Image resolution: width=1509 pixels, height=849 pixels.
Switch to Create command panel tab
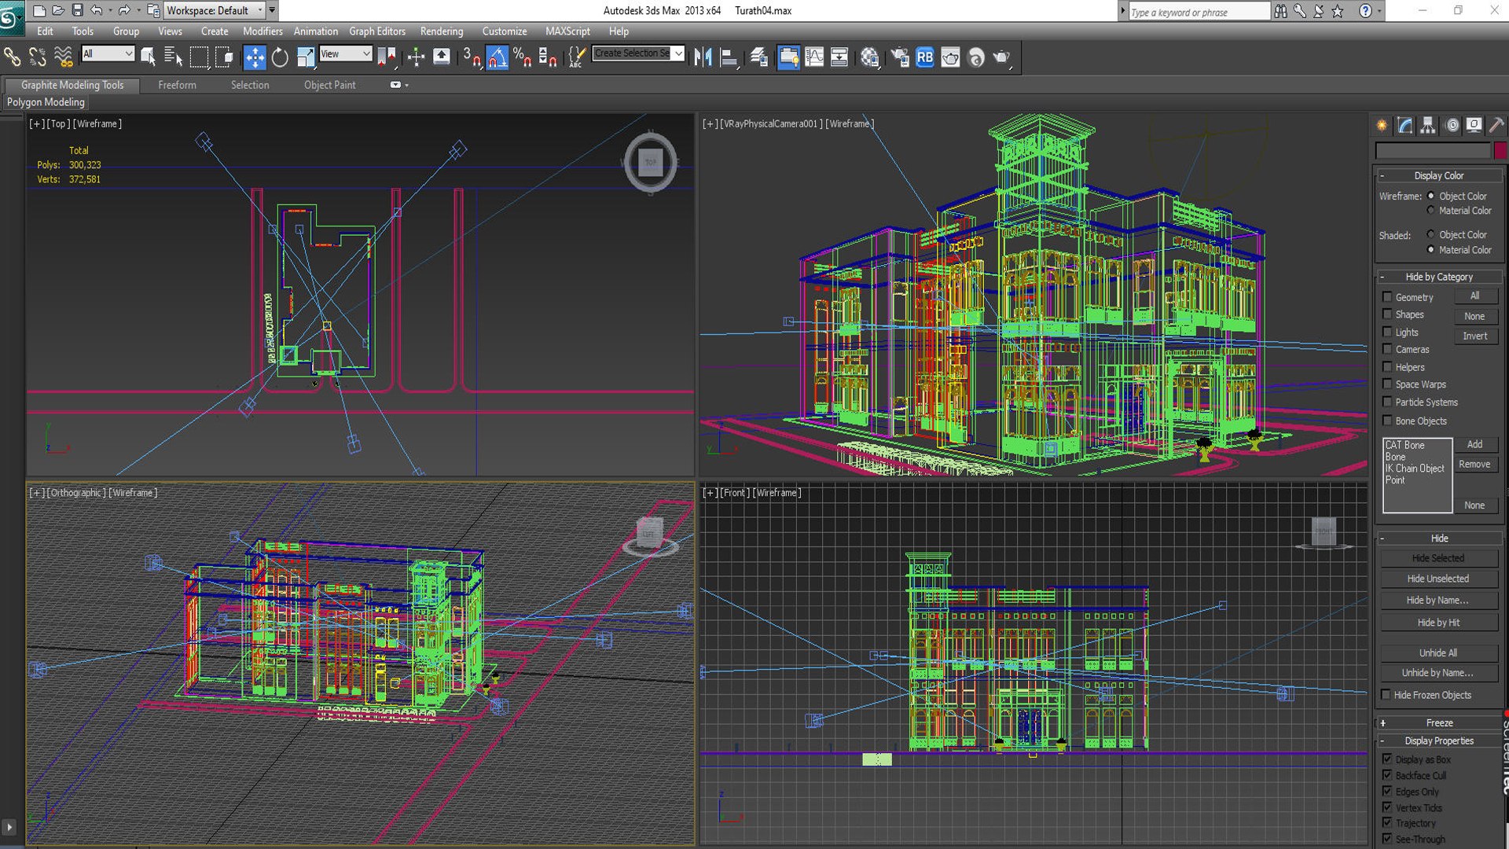click(x=1382, y=125)
